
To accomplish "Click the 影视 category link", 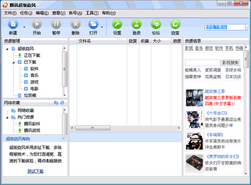I will coord(189,48).
